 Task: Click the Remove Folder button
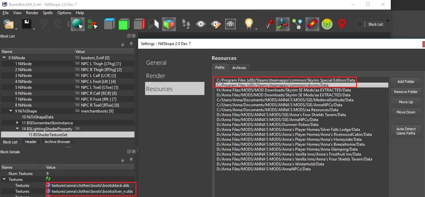click(406, 92)
